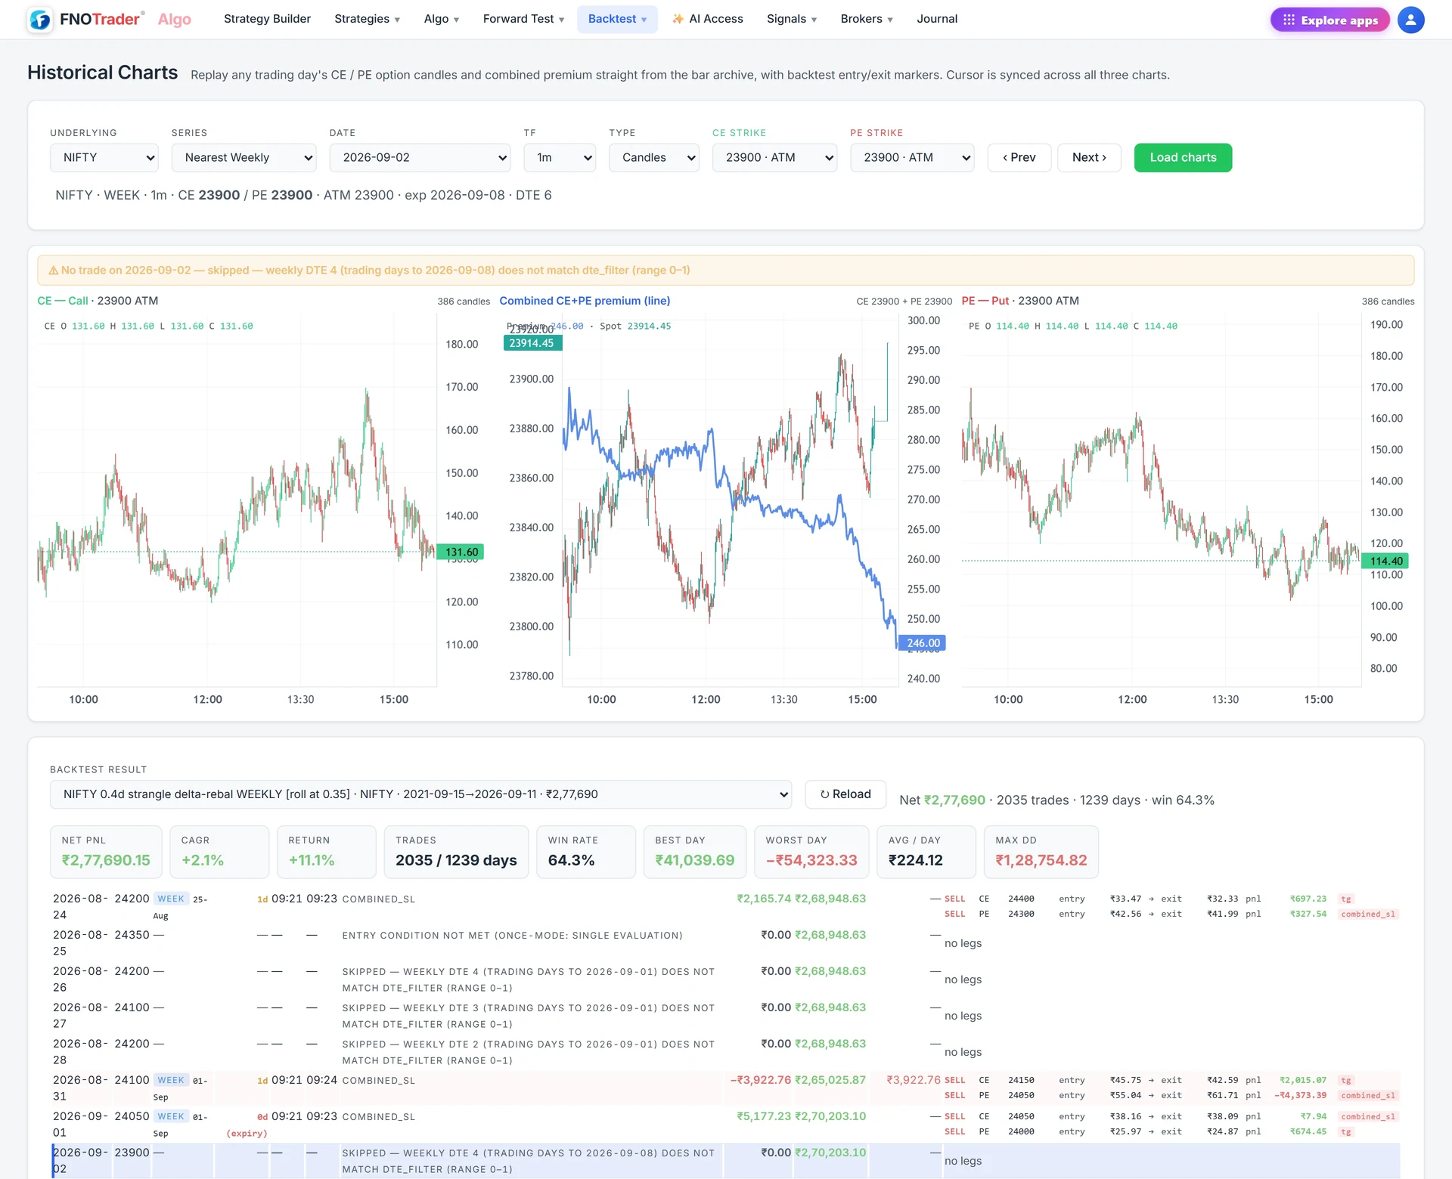Click the 2026-08-25 entry condition not met row
Image resolution: width=1452 pixels, height=1179 pixels.
point(726,942)
